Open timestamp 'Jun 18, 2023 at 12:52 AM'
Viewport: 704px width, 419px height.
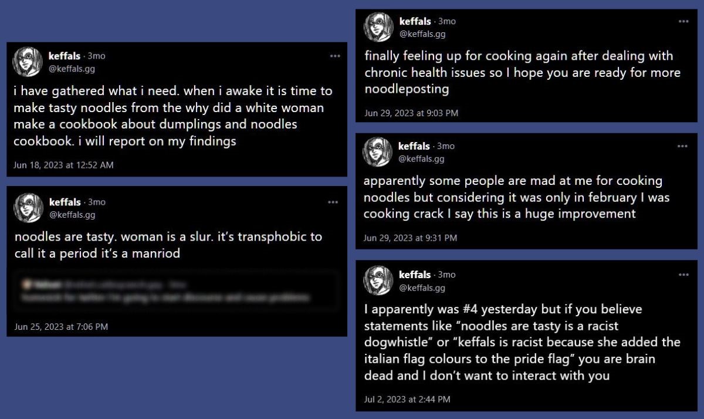pyautogui.click(x=63, y=165)
